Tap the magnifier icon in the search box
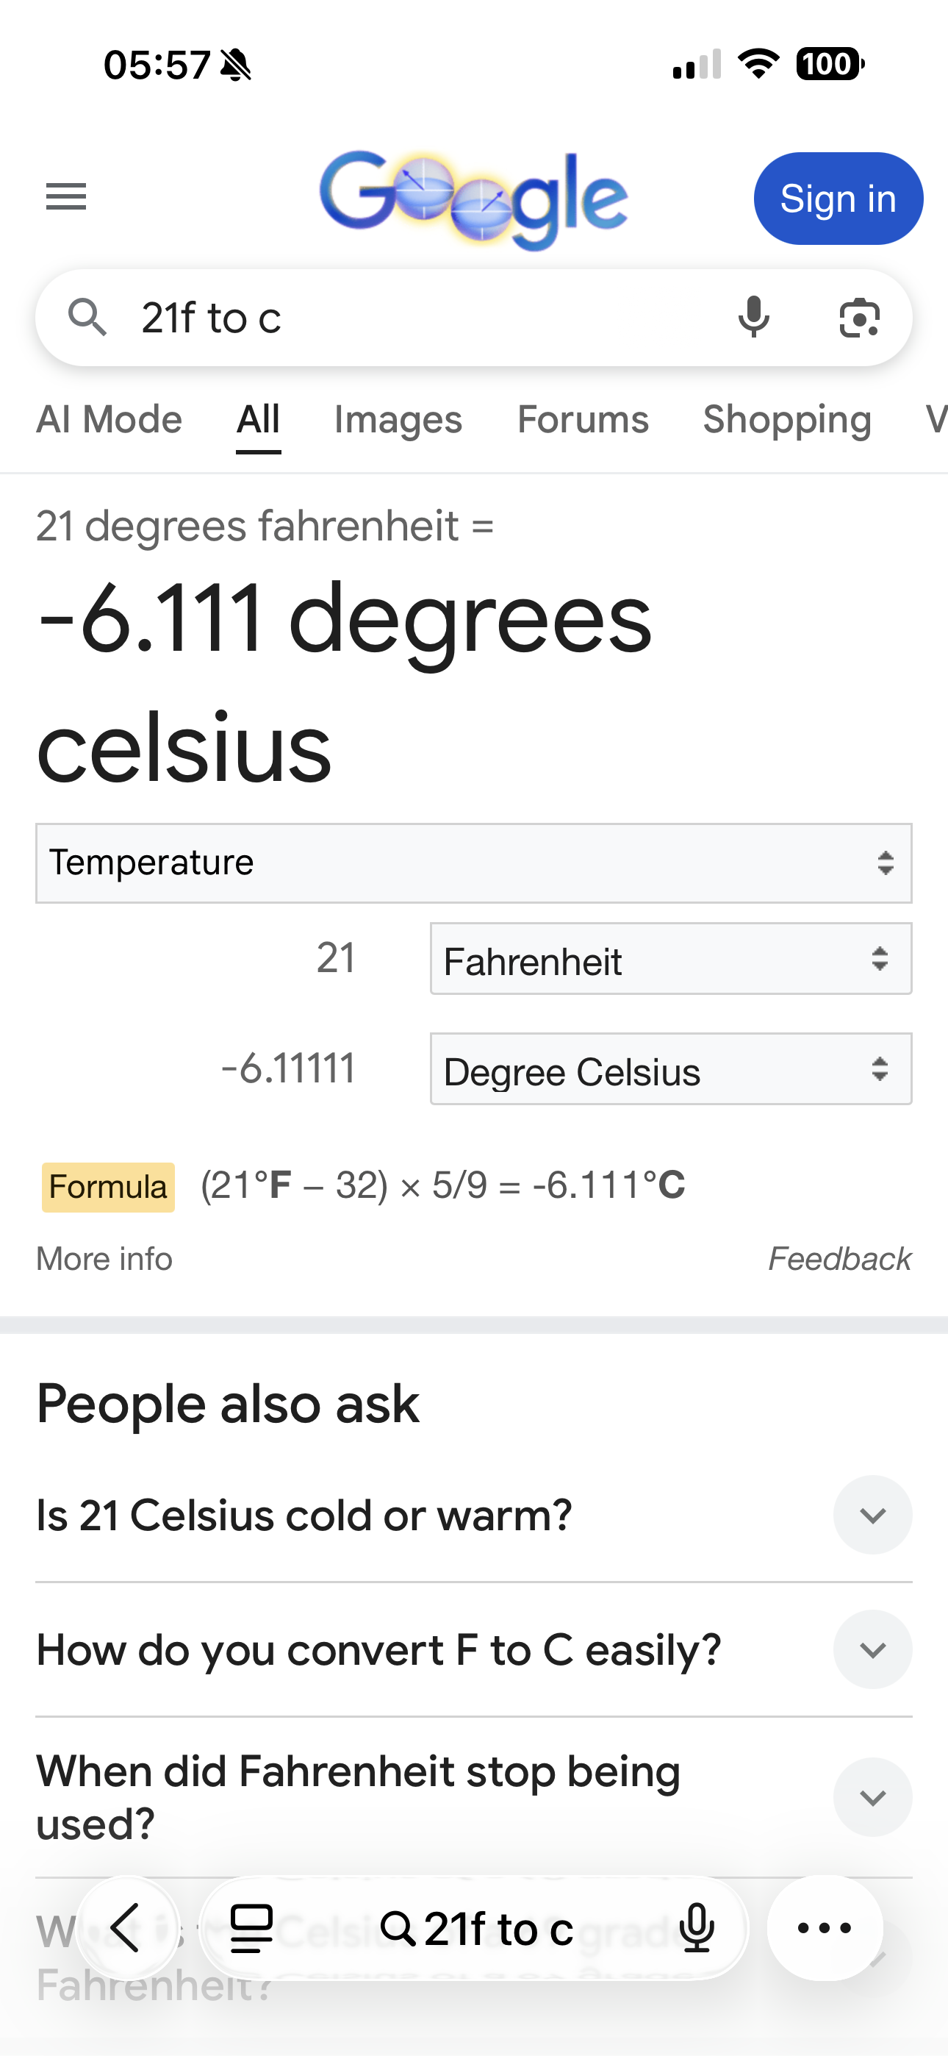948x2056 pixels. [x=87, y=318]
